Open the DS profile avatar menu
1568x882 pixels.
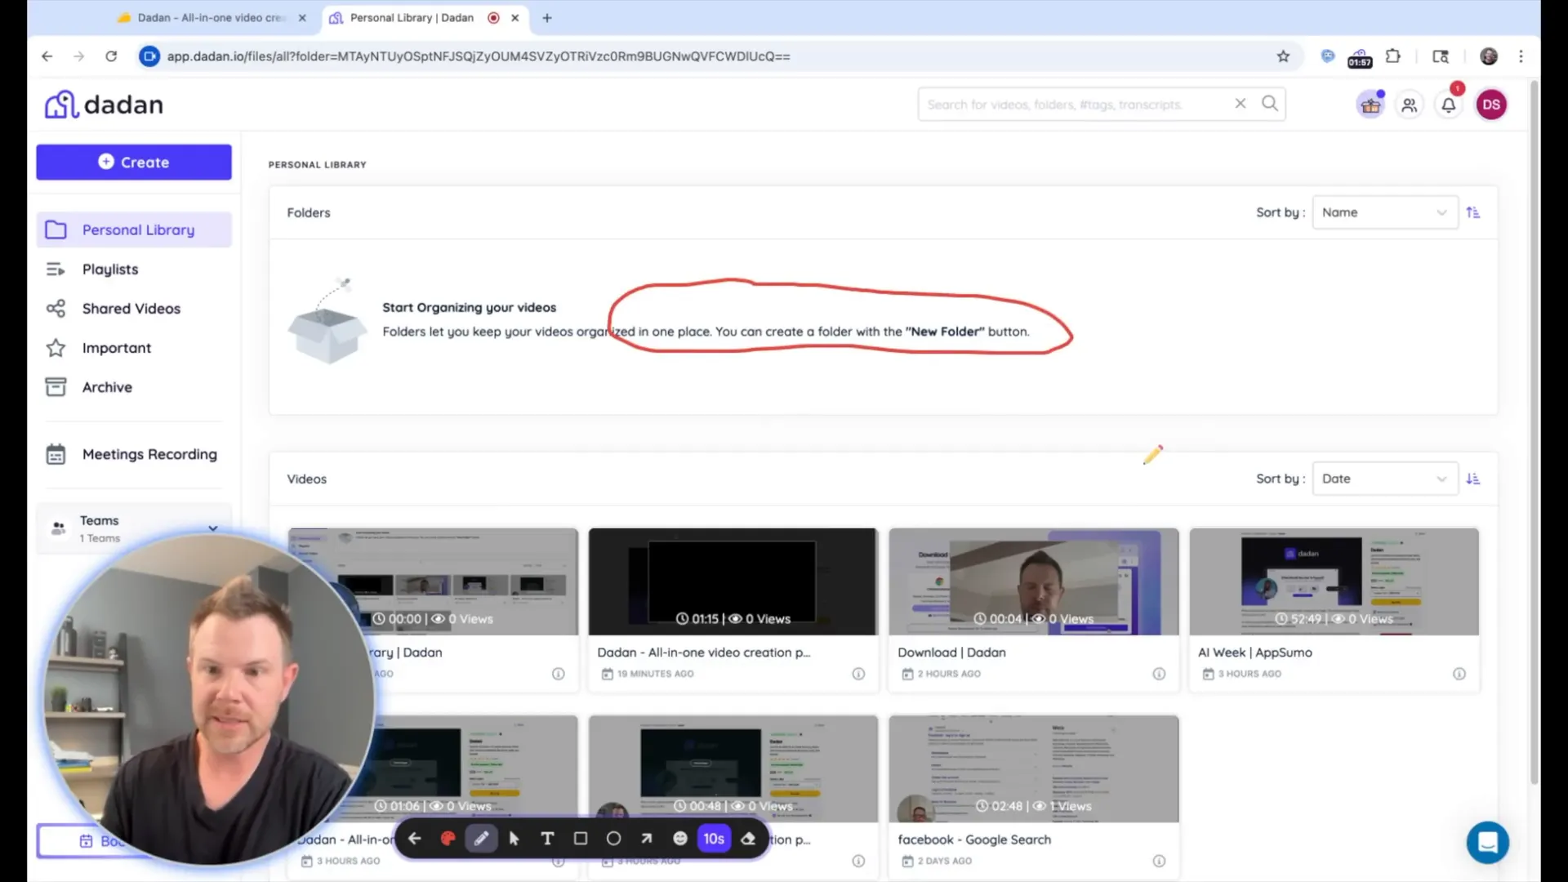point(1491,105)
